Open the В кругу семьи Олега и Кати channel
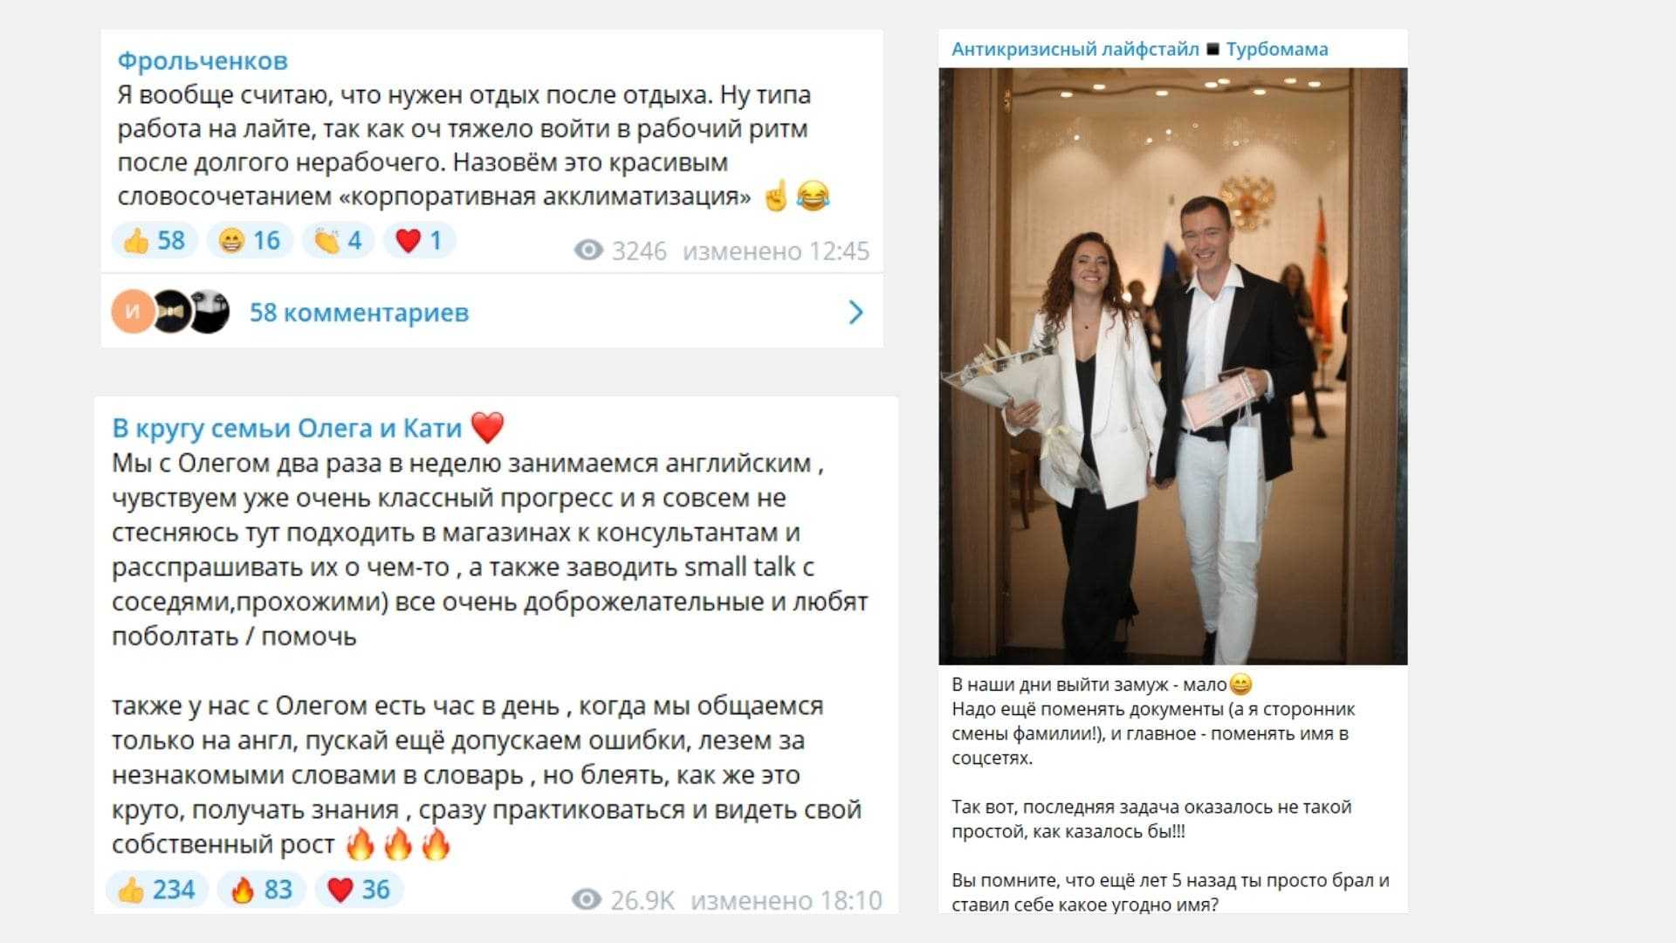This screenshot has height=943, width=1676. pyautogui.click(x=286, y=428)
